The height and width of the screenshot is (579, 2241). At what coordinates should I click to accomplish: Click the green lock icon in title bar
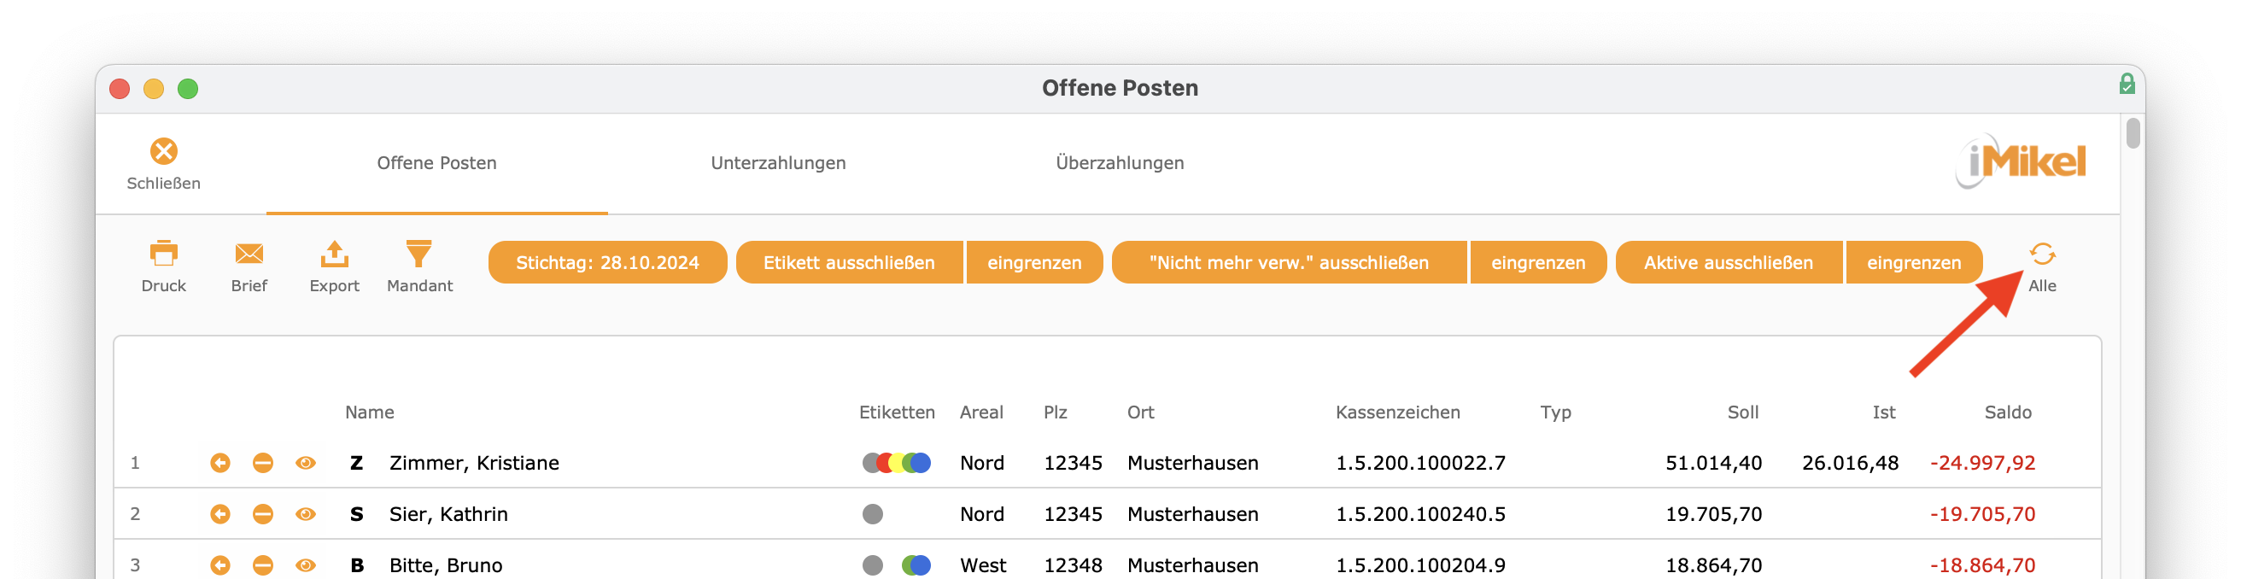click(2127, 85)
